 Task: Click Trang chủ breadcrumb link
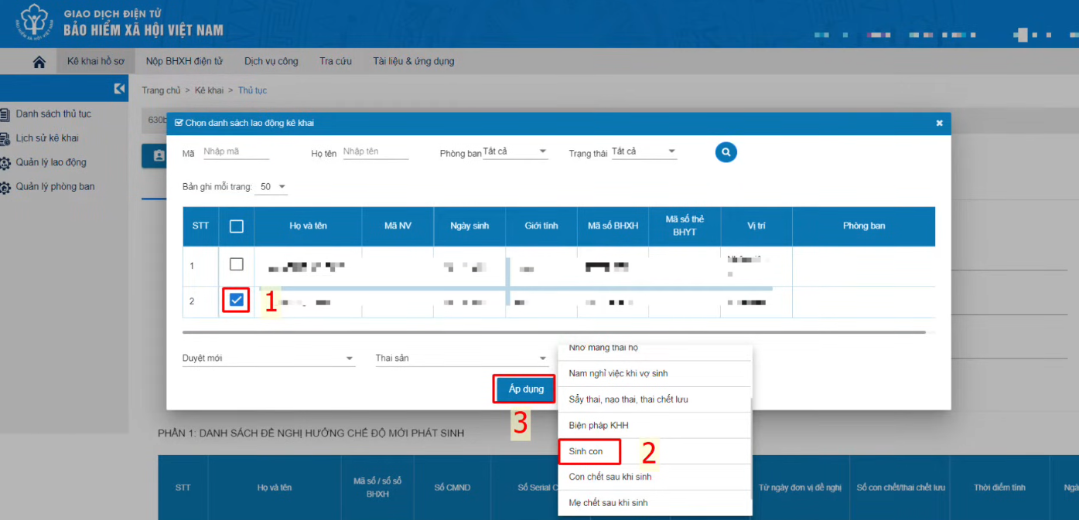[x=161, y=90]
